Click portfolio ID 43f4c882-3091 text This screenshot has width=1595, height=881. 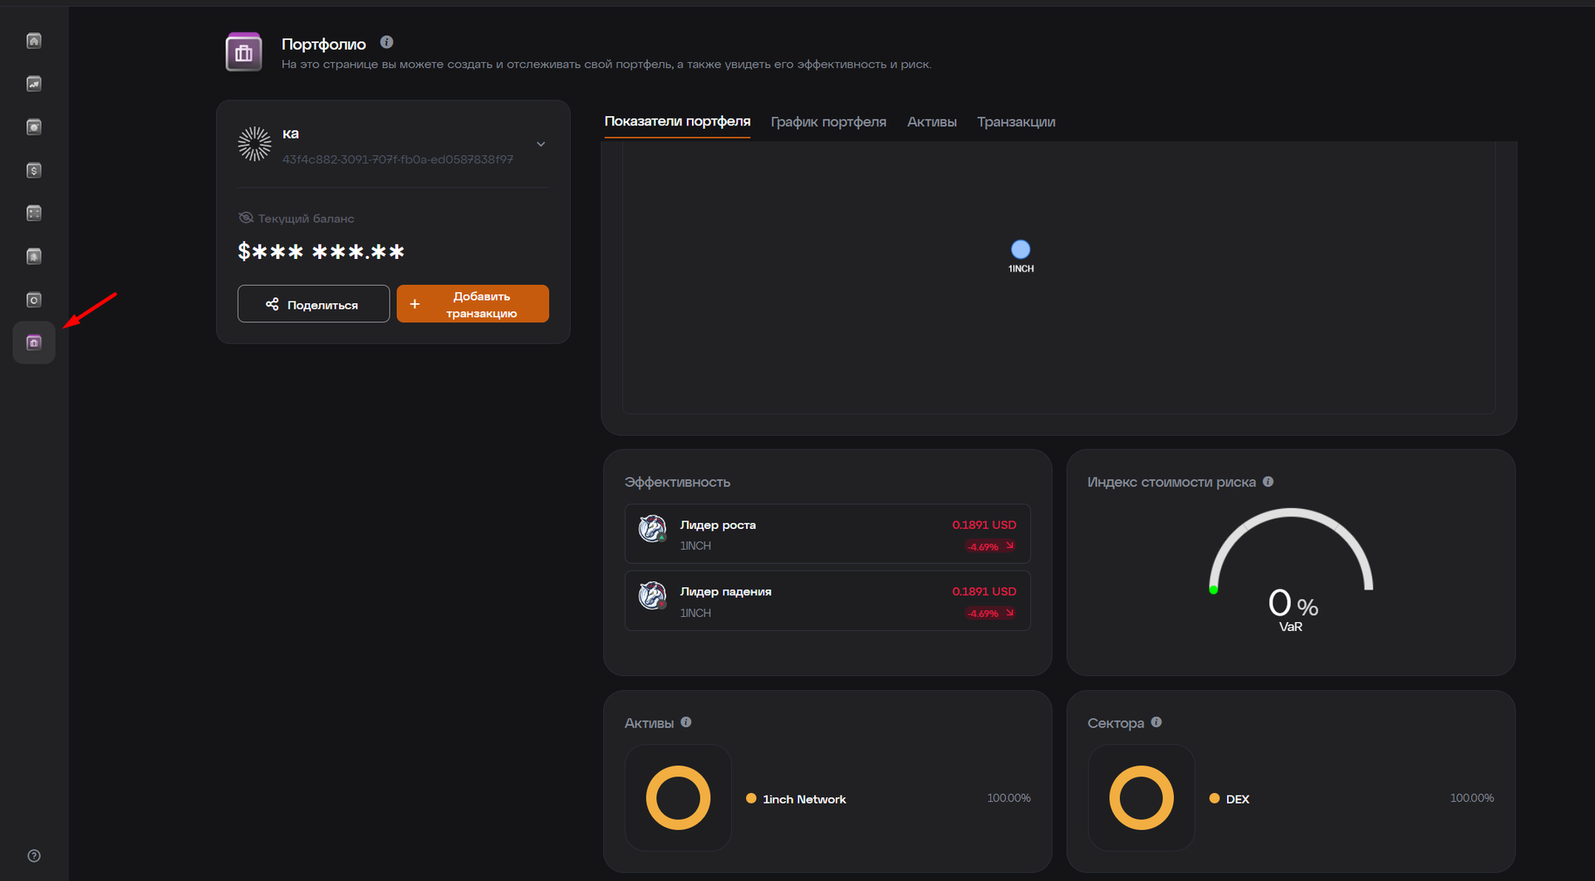click(398, 159)
